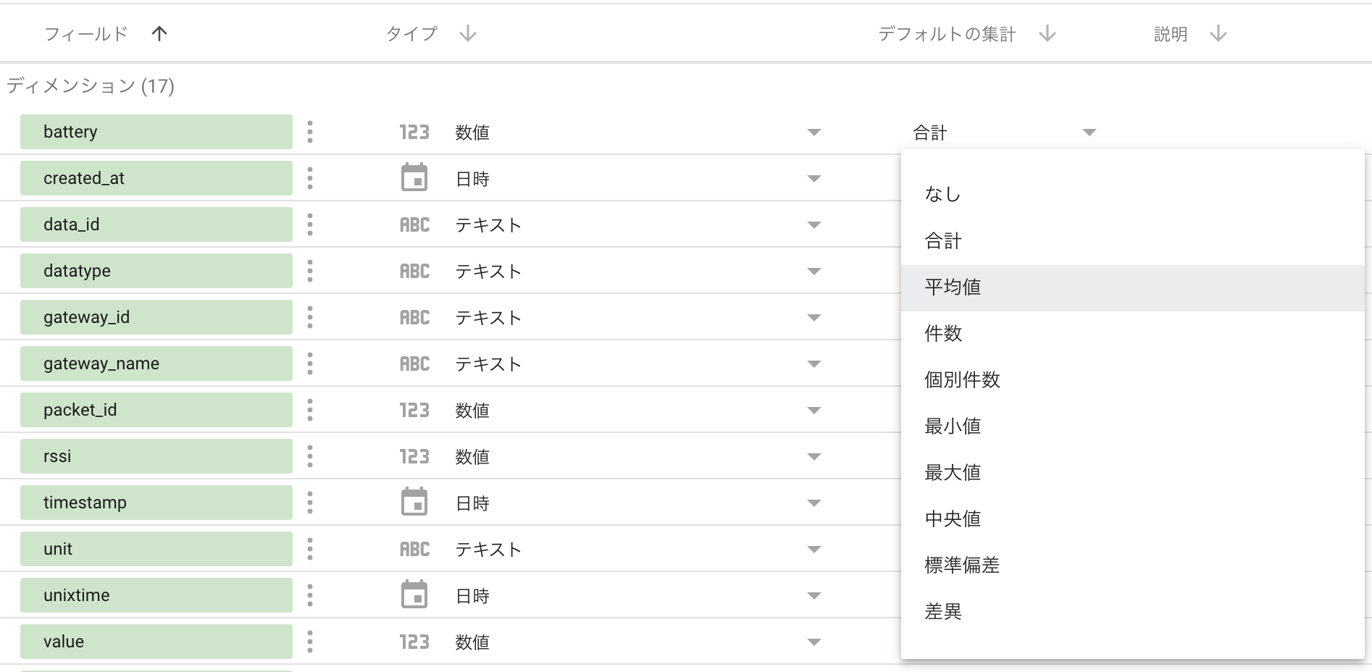Viewport: 1372px width, 672px height.
Task: Click the 123 icon beside value field
Action: coord(413,642)
